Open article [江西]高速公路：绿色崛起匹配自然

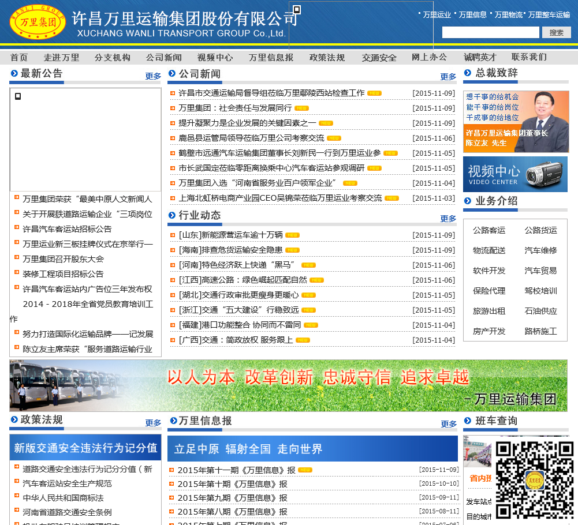(243, 280)
